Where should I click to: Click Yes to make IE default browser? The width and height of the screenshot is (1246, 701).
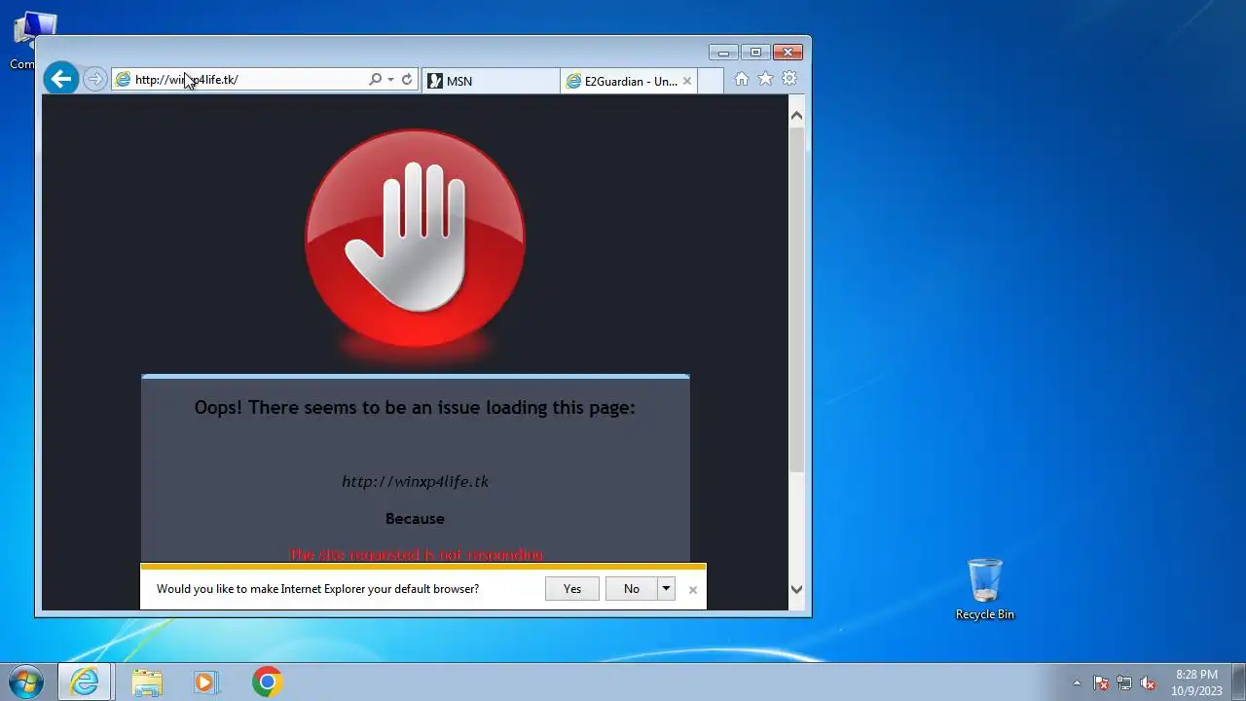point(572,588)
